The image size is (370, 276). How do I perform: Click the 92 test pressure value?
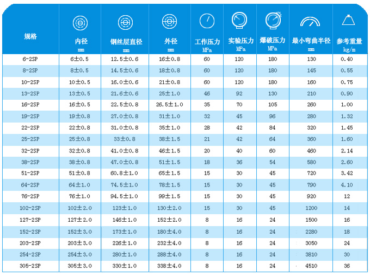[239, 93]
